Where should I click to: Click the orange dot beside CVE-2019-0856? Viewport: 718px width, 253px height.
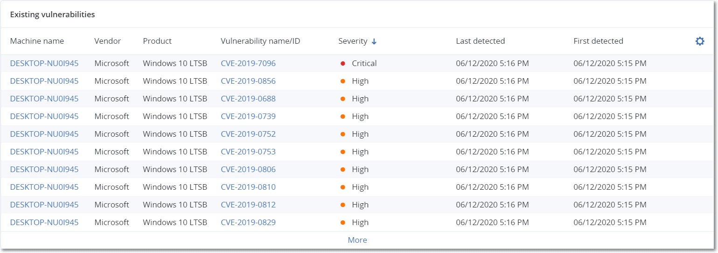point(343,81)
